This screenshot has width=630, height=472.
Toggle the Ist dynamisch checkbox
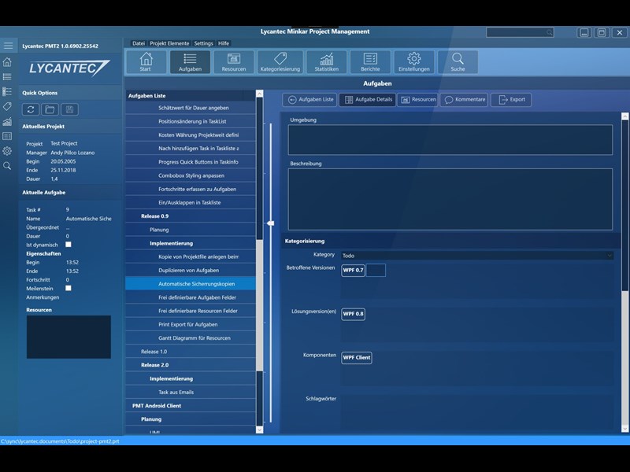point(69,245)
